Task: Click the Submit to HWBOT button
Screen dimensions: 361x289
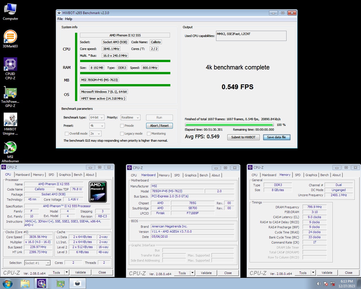Action: click(x=243, y=137)
